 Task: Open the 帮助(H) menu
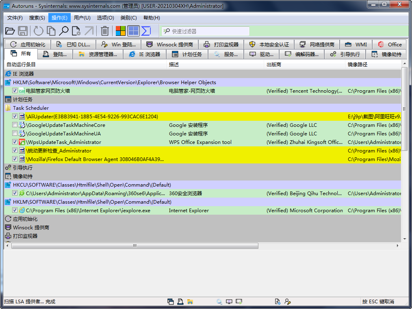pos(152,17)
